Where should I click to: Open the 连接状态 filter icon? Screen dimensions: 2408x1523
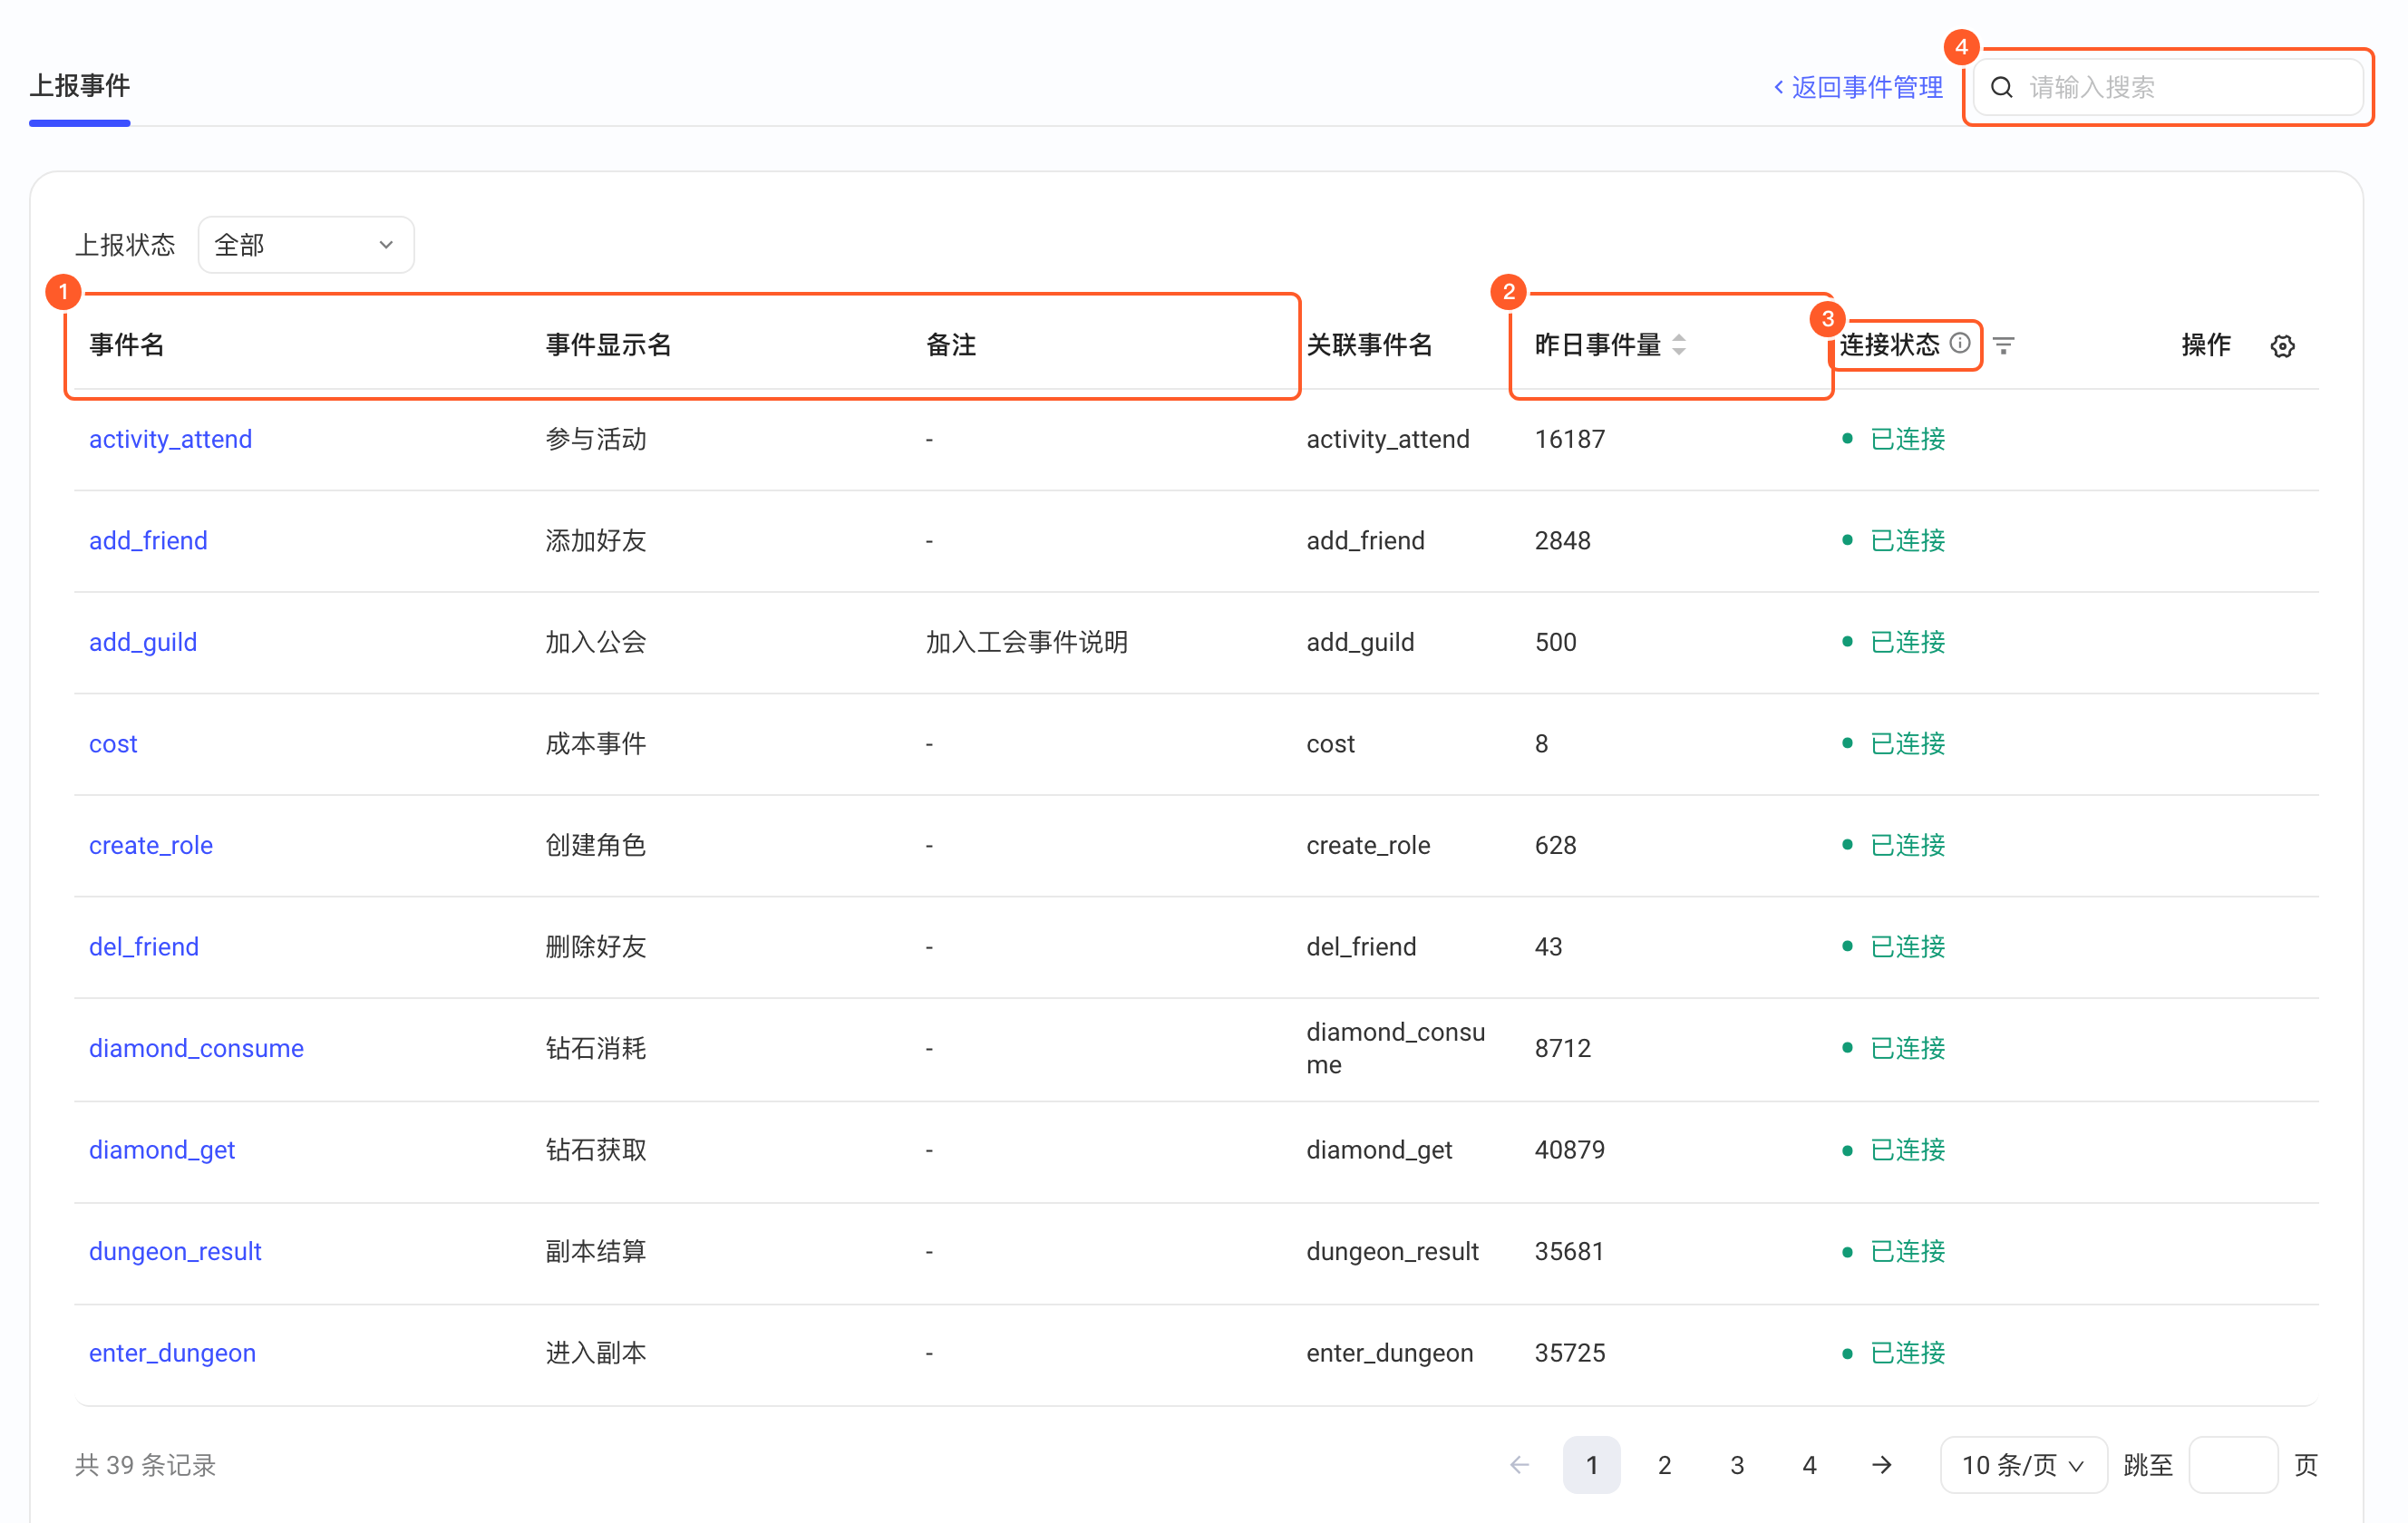2003,346
